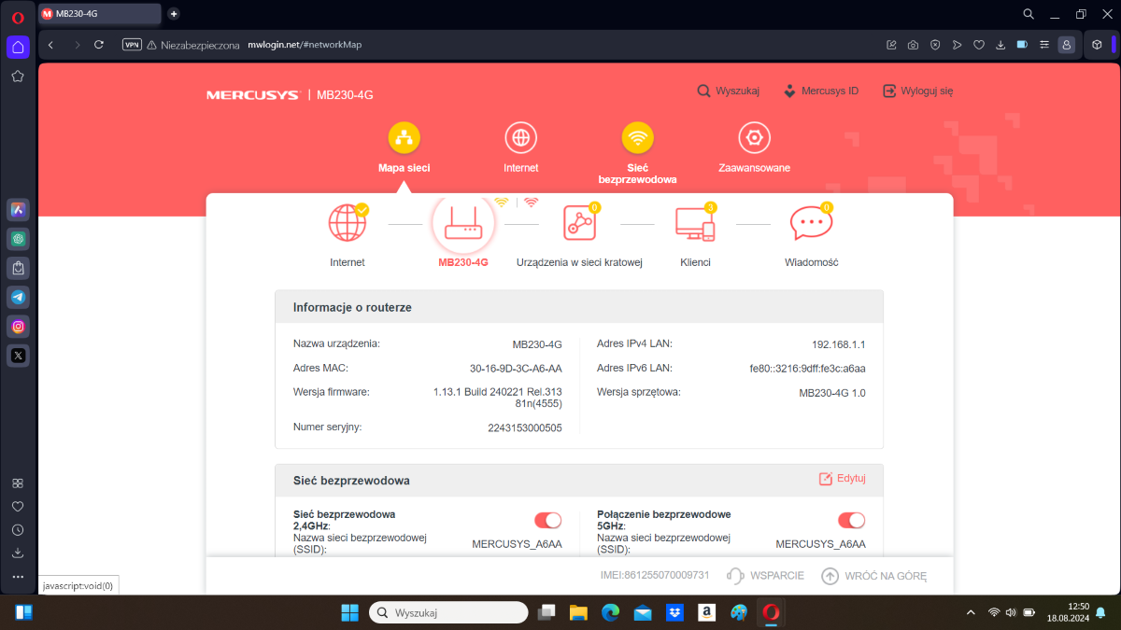The image size is (1121, 630).
Task: Open Windows Start menu
Action: click(x=349, y=612)
